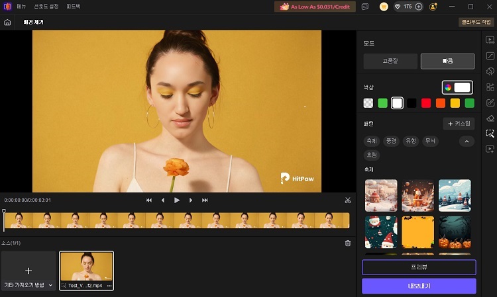
Task: Select the Santa faces pattern thumbnail
Action: pos(381,232)
